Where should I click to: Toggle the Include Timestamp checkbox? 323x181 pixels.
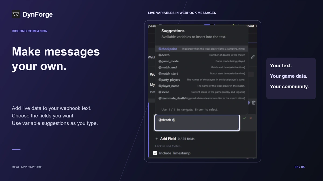click(x=155, y=153)
